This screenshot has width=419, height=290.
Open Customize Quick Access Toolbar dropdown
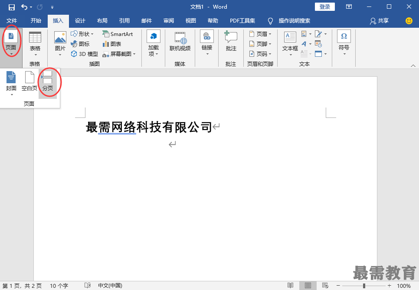tap(52, 7)
